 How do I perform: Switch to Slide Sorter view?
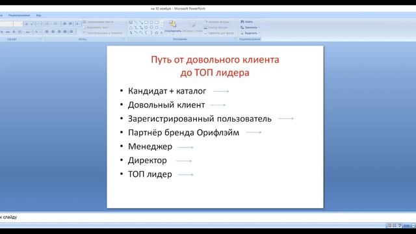[395, 226]
